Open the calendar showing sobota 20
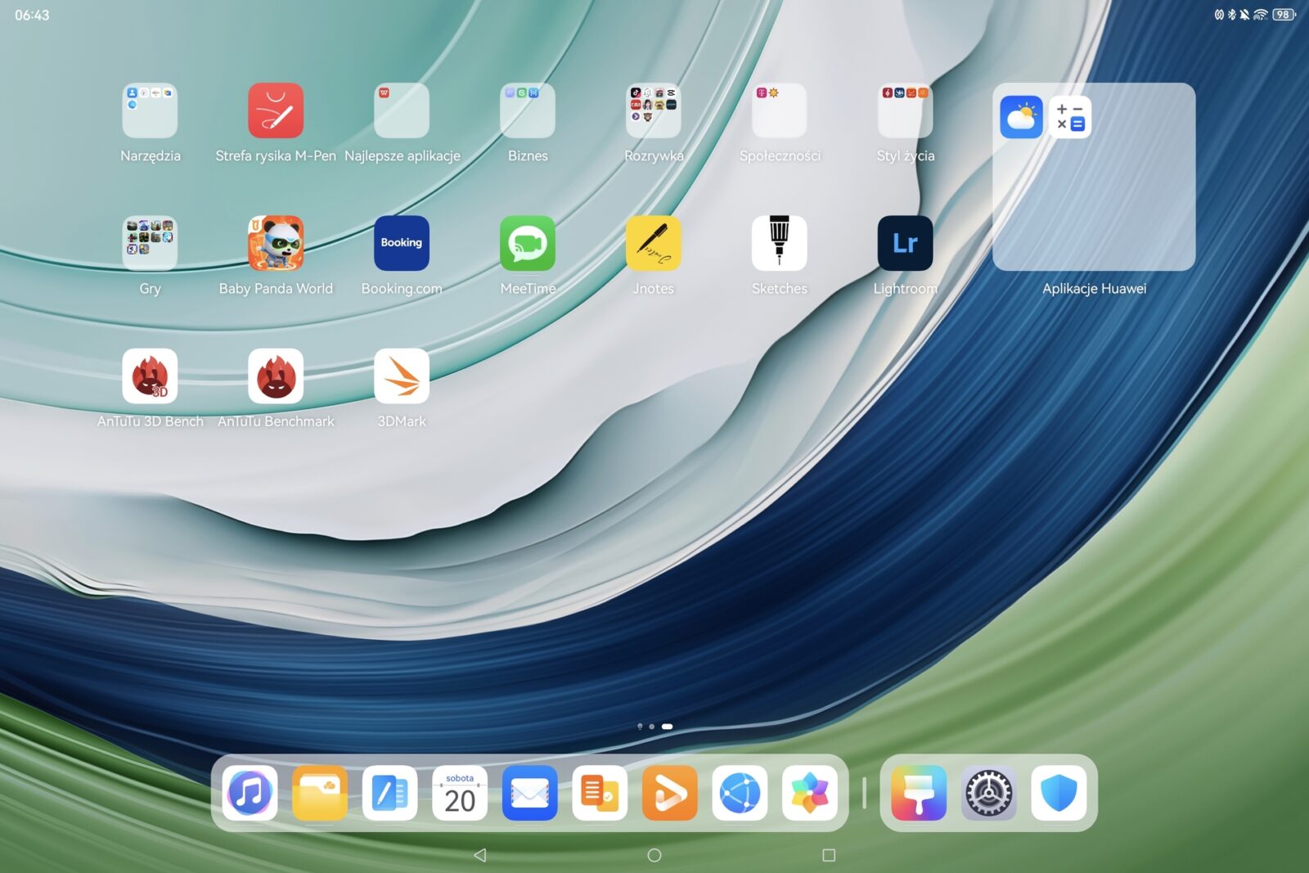 [x=460, y=793]
